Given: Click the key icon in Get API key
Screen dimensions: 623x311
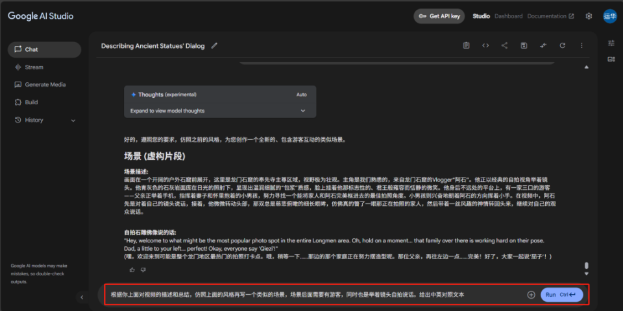Looking at the screenshot, I should click(422, 16).
